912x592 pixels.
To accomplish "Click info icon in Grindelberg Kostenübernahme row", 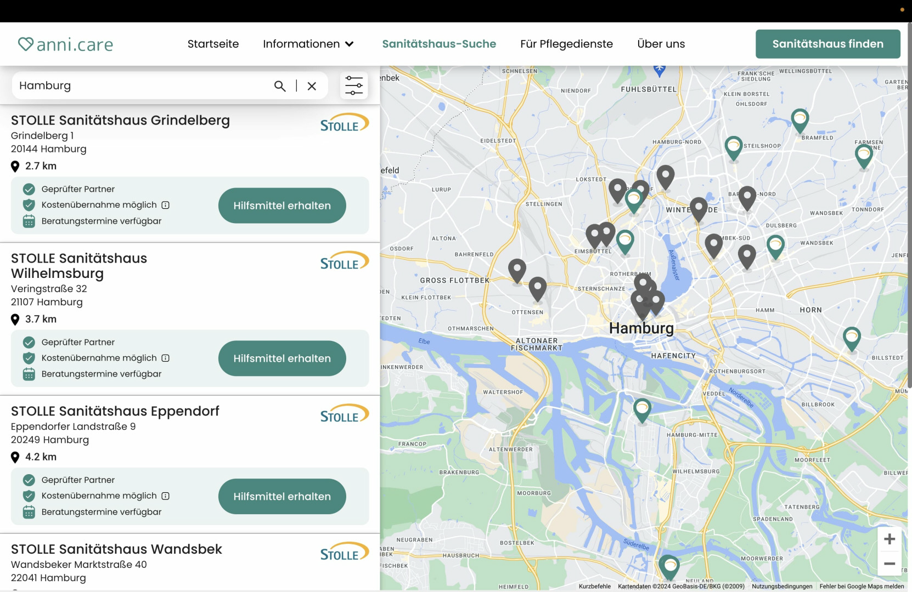I will pos(166,205).
